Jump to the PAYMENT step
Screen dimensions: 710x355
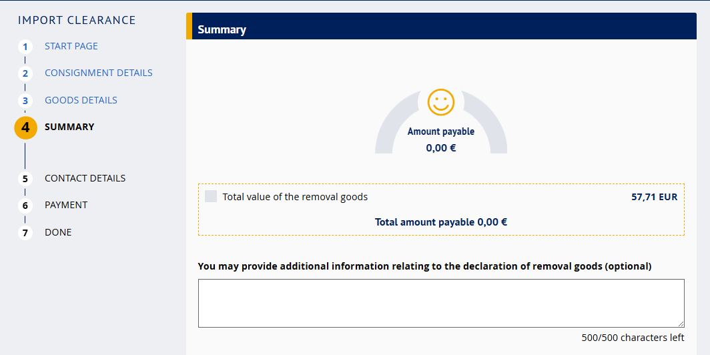pyautogui.click(x=66, y=205)
